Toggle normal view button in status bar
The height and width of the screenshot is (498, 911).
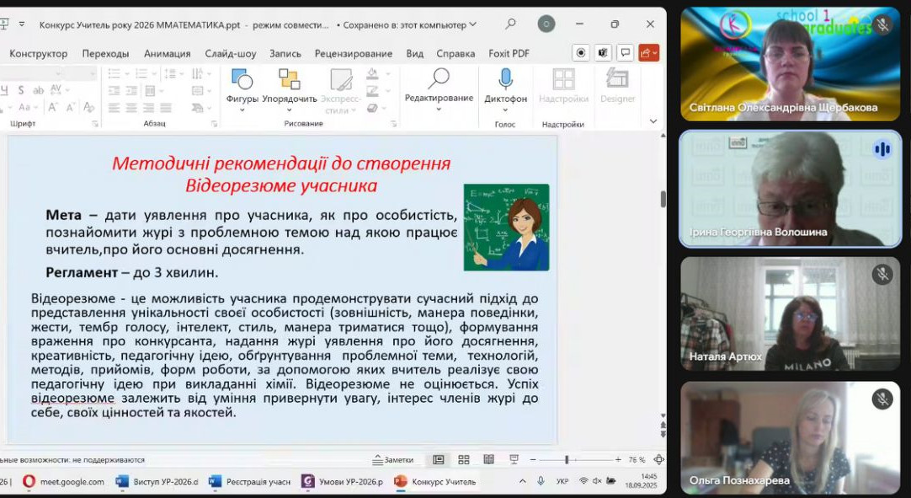pos(439,459)
